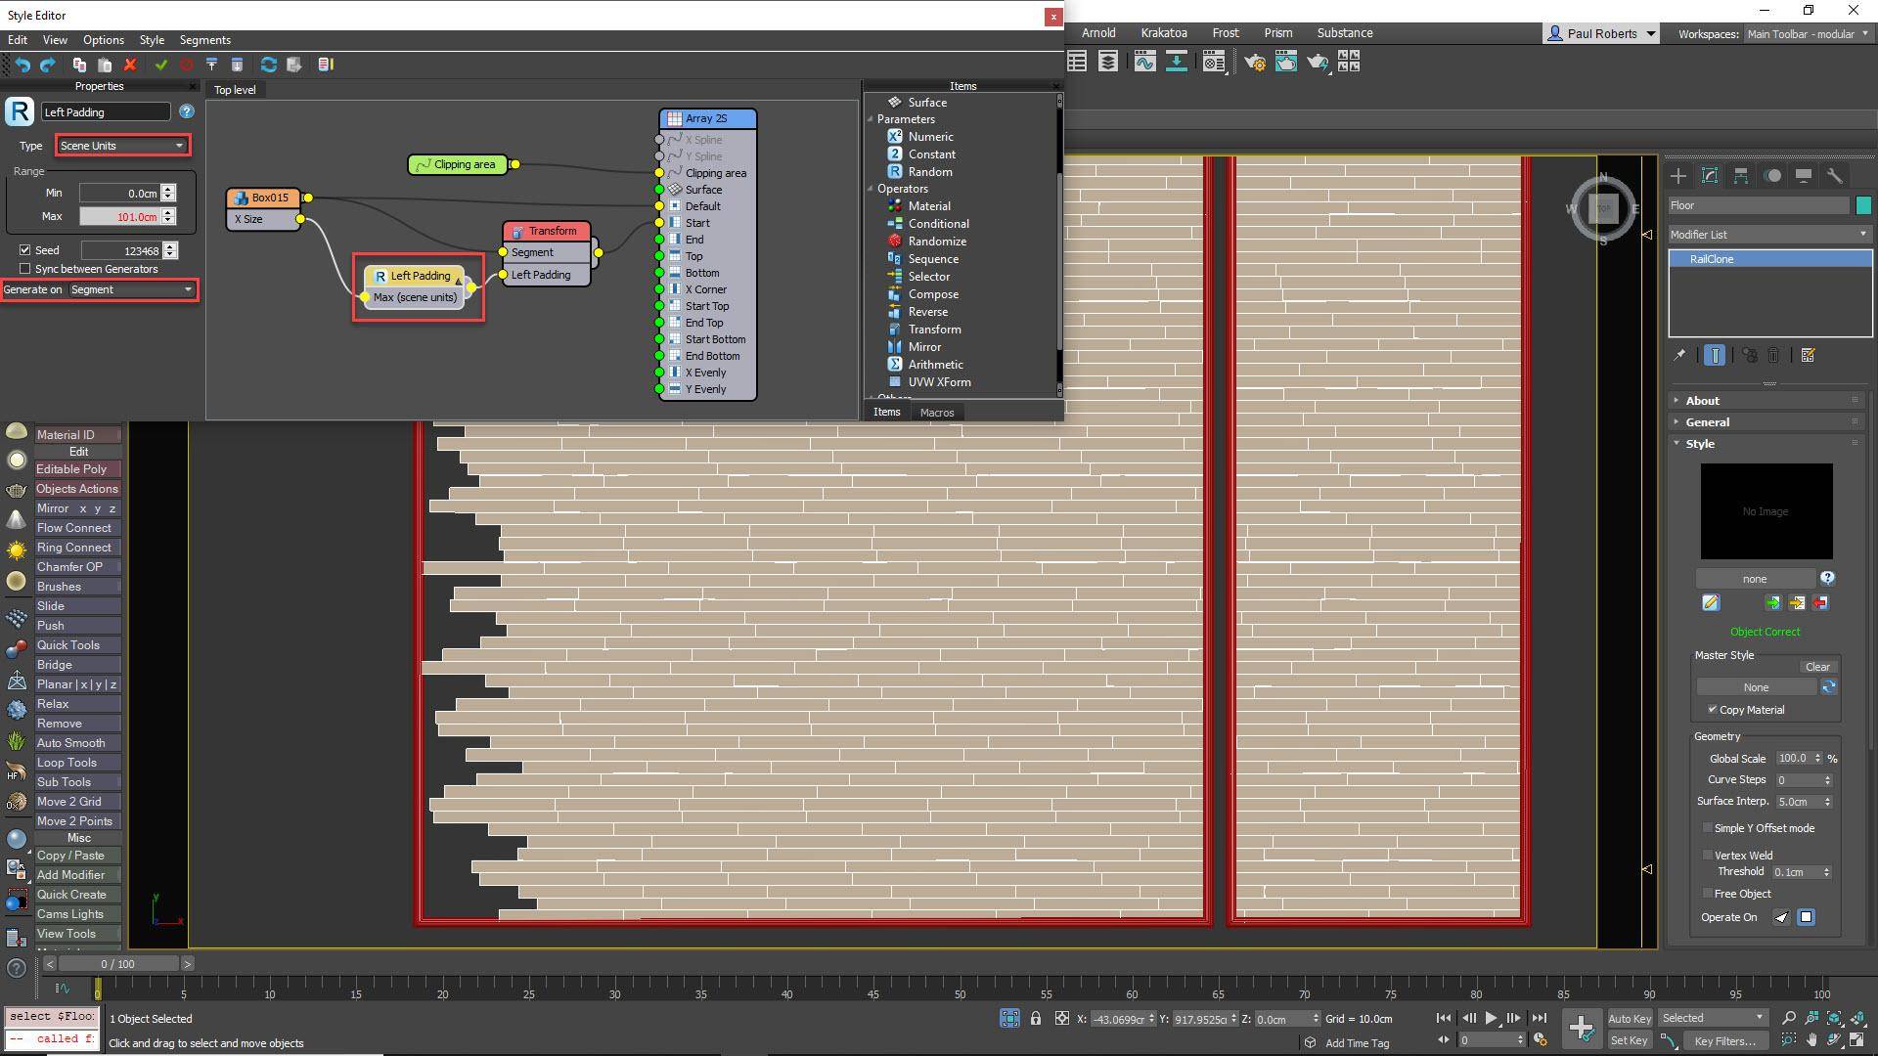Click the undo arrow in Style Editor toolbar
The height and width of the screenshot is (1056, 1878).
(22, 65)
